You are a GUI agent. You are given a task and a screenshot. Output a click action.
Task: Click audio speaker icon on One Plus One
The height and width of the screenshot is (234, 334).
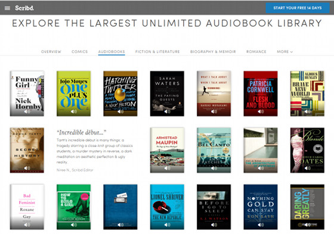[74, 111]
